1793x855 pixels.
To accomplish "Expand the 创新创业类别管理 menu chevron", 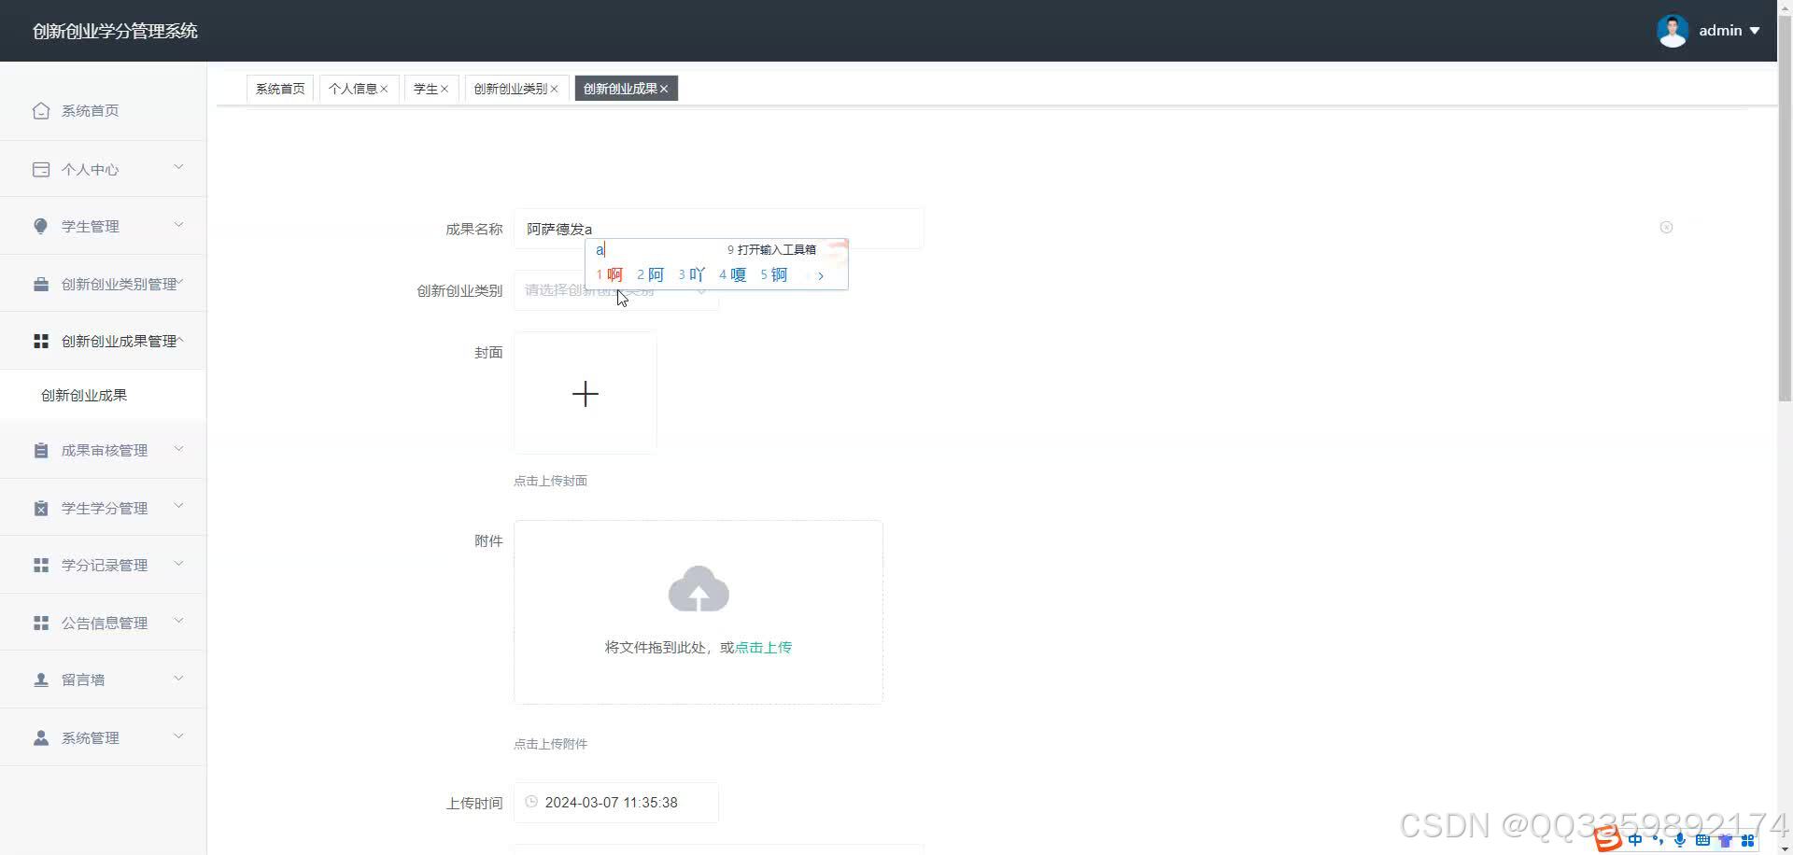I will [180, 282].
